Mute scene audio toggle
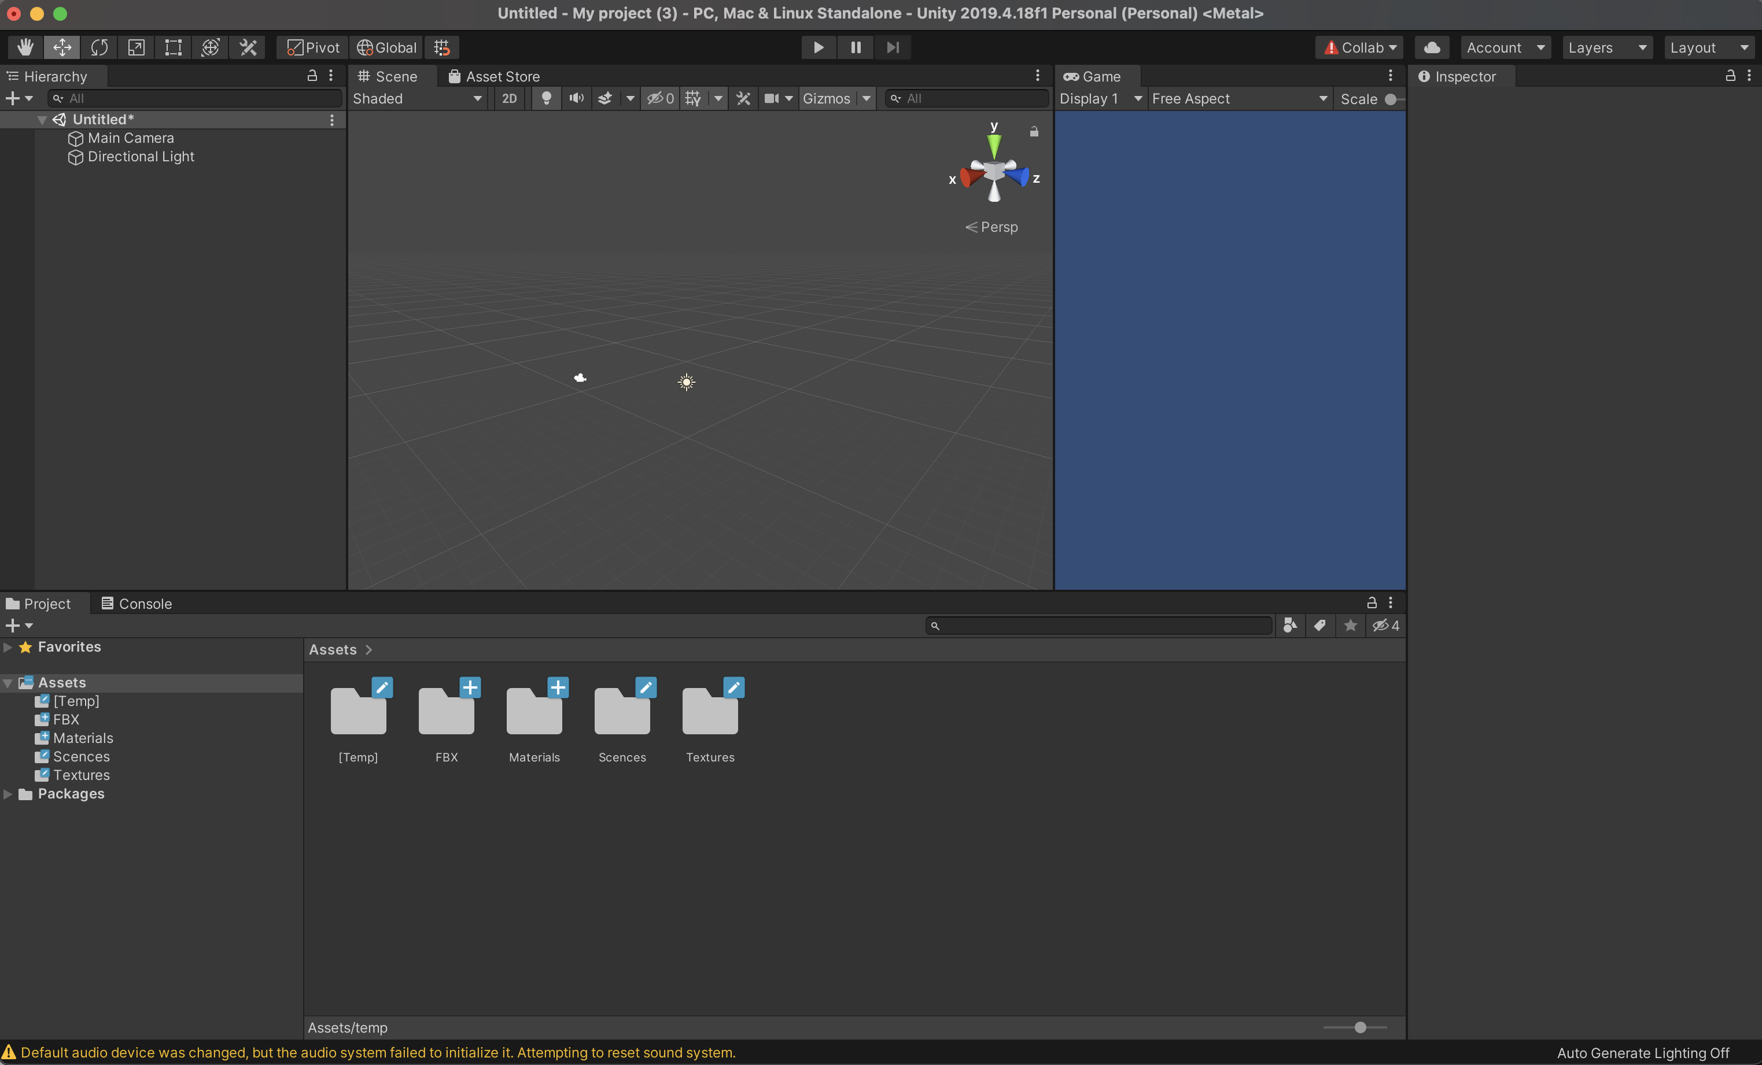Viewport: 1762px width, 1065px height. (x=576, y=99)
